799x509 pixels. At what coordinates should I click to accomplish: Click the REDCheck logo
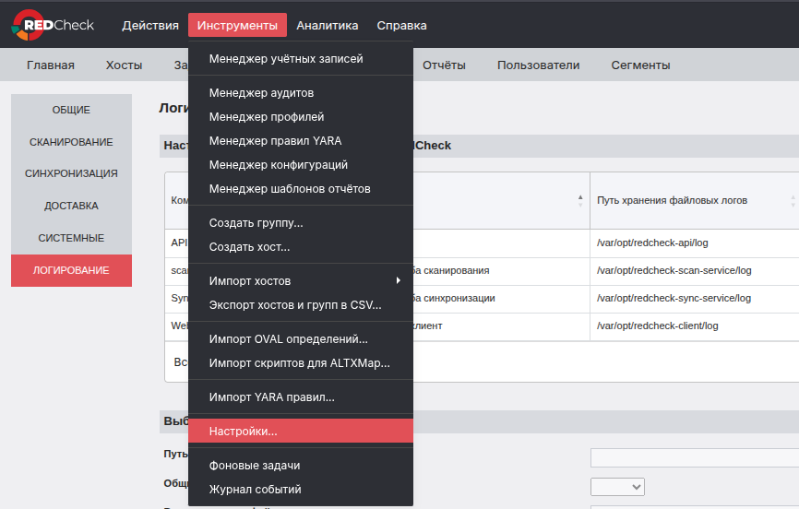[53, 25]
